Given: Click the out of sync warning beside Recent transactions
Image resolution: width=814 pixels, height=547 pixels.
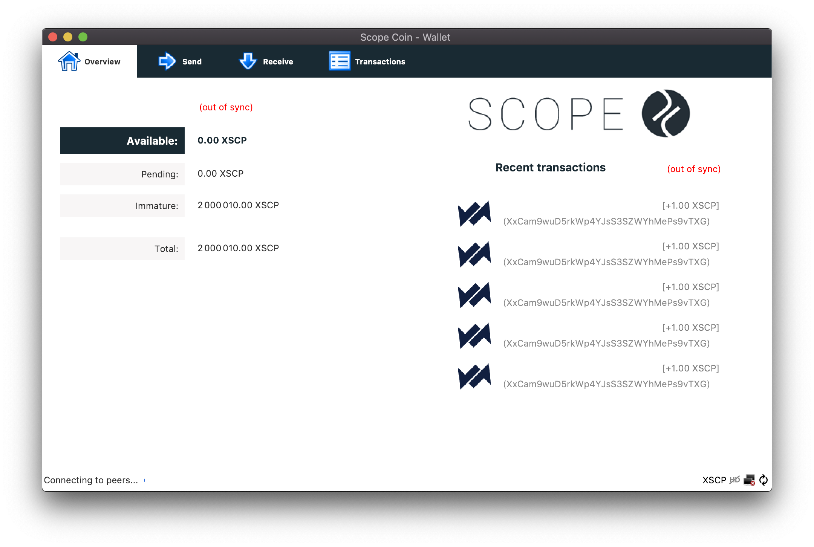Looking at the screenshot, I should coord(694,169).
